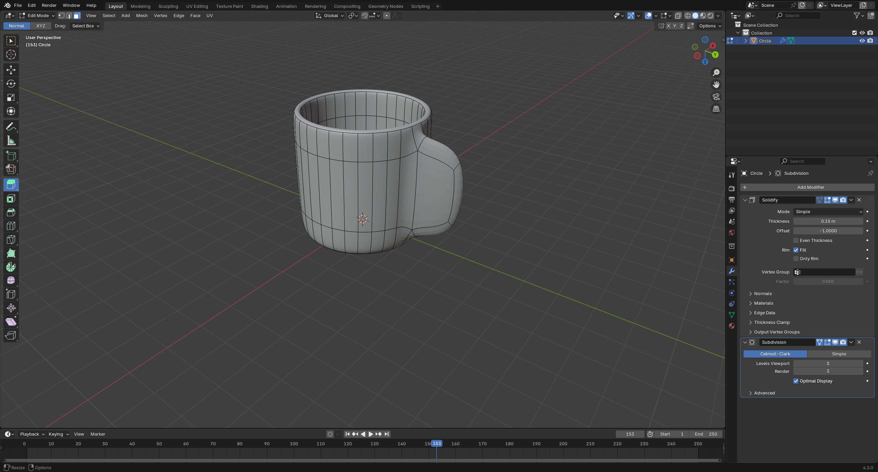Switch orthographic/perspective grid icon
The width and height of the screenshot is (878, 472).
coord(716,109)
